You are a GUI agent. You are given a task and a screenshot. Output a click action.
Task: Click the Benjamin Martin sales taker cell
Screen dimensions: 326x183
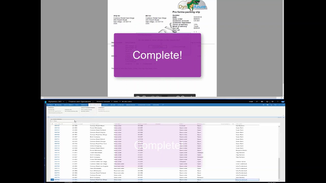pyautogui.click(x=241, y=150)
